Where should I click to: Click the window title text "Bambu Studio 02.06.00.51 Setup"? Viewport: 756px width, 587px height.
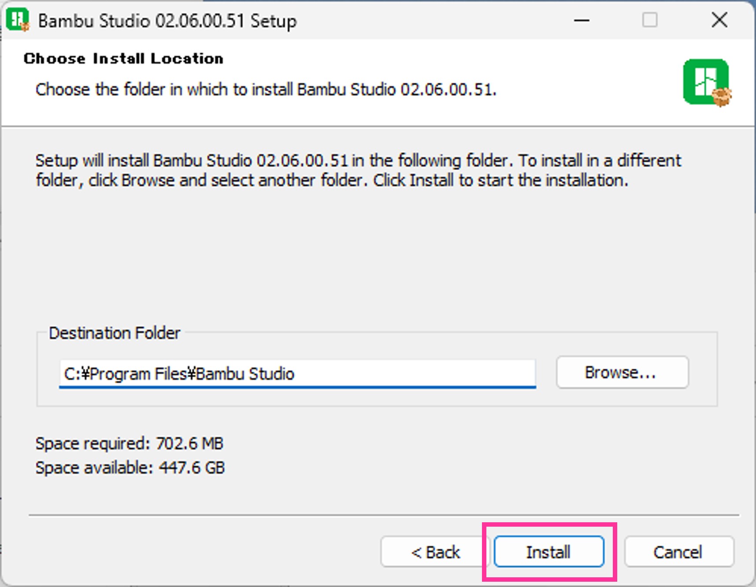167,21
